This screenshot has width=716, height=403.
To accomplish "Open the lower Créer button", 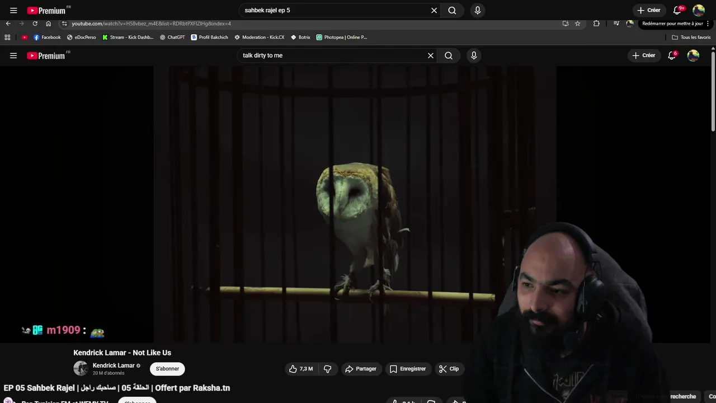I will pyautogui.click(x=644, y=55).
